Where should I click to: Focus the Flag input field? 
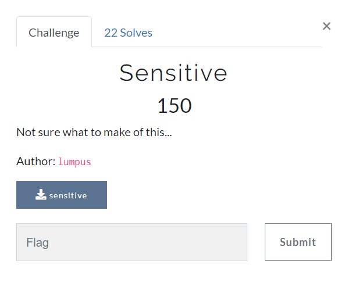pos(131,242)
